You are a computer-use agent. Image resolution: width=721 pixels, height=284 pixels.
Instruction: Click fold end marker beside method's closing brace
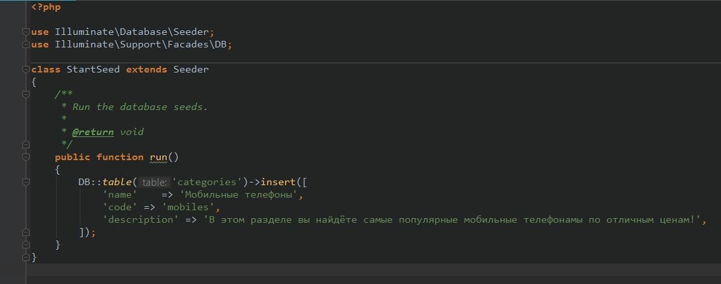(26, 245)
